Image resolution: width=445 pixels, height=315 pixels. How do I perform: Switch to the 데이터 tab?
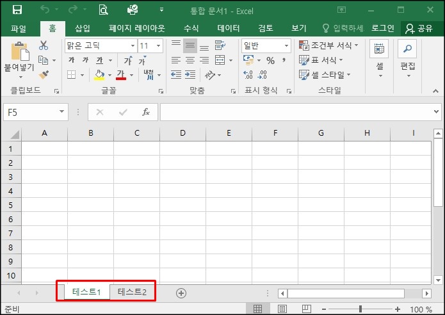(229, 28)
